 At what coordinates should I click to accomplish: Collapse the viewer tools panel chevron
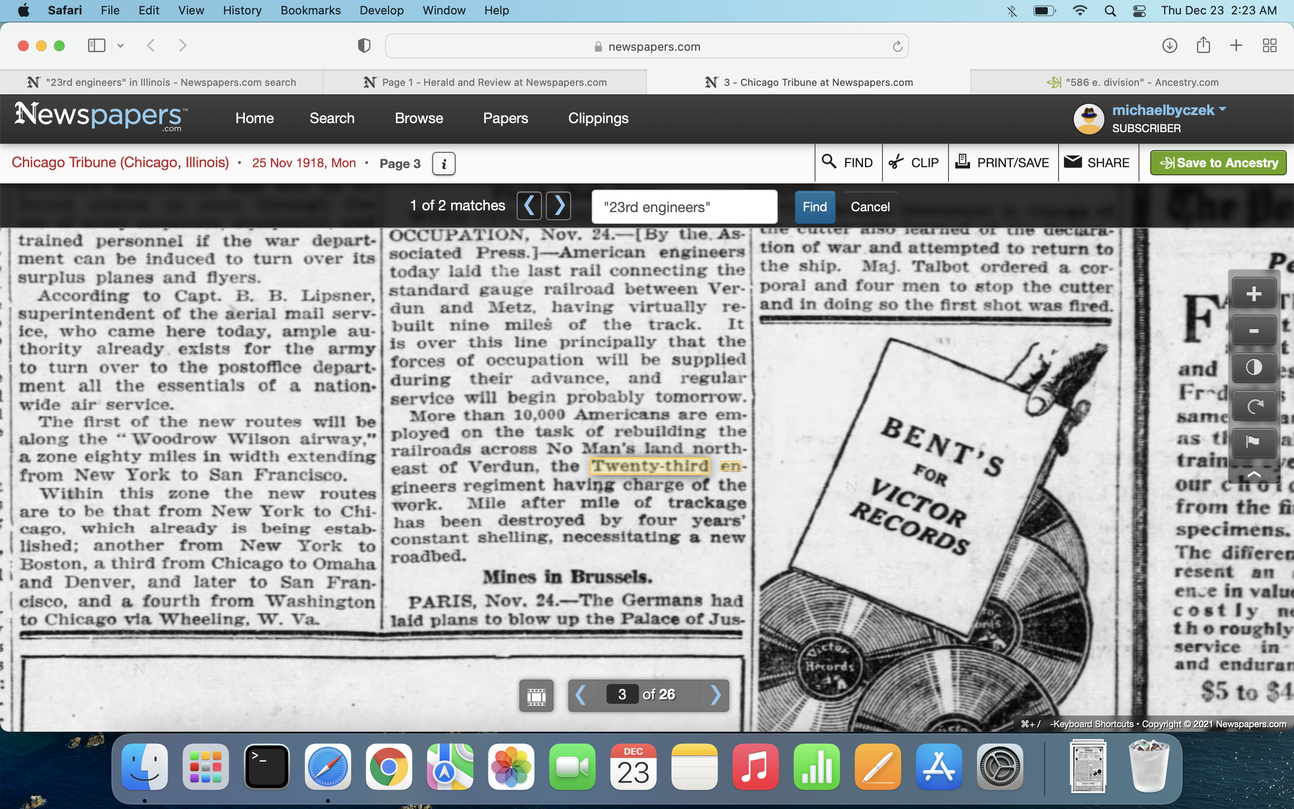[1254, 474]
